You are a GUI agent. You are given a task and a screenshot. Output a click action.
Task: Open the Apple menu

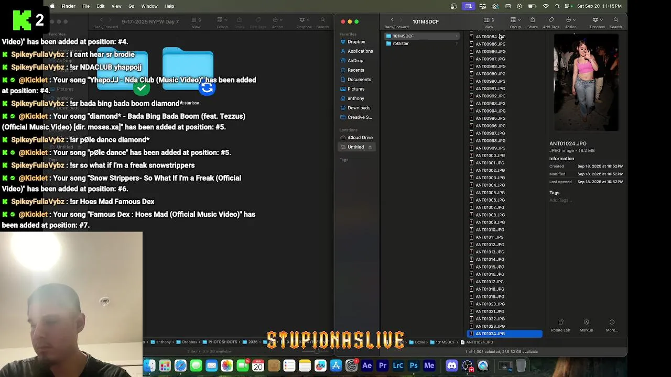[x=52, y=6]
